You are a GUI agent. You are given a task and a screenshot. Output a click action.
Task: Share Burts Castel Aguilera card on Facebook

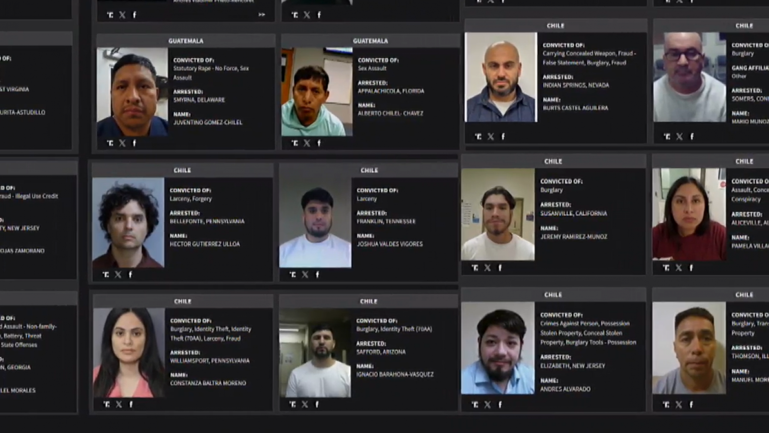point(503,137)
